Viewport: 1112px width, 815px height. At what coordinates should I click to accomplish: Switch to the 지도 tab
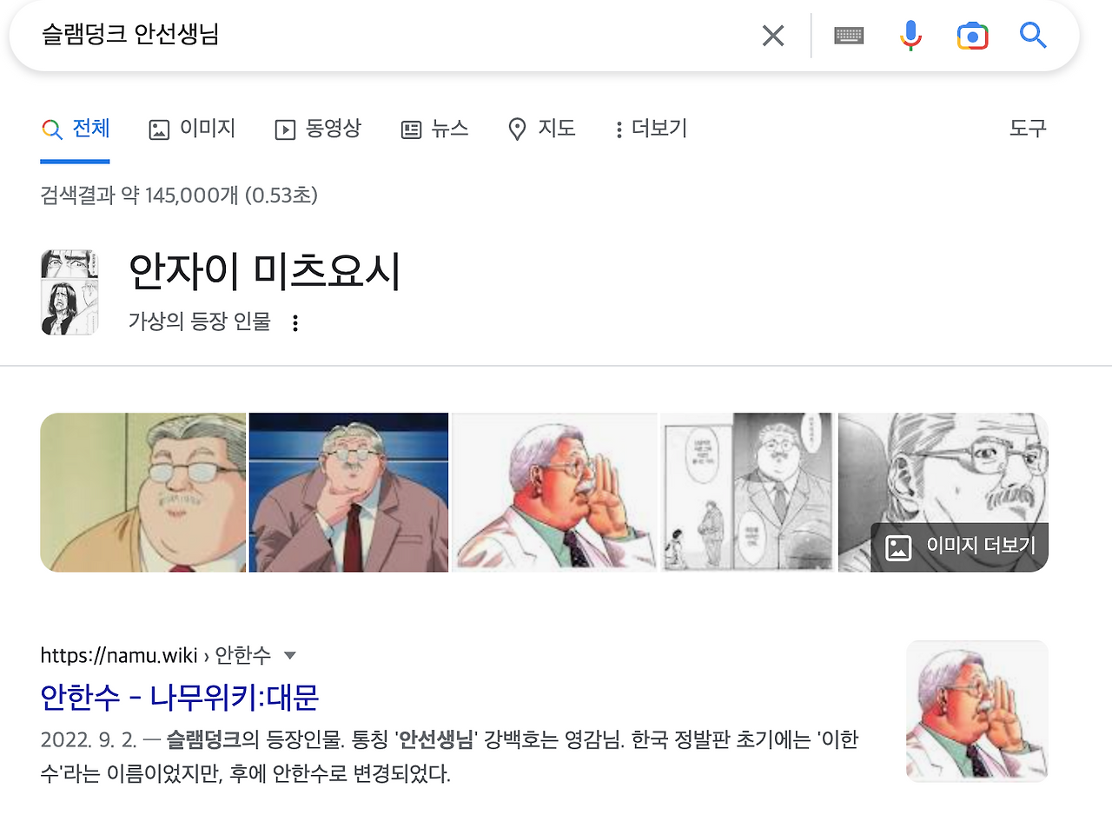541,129
